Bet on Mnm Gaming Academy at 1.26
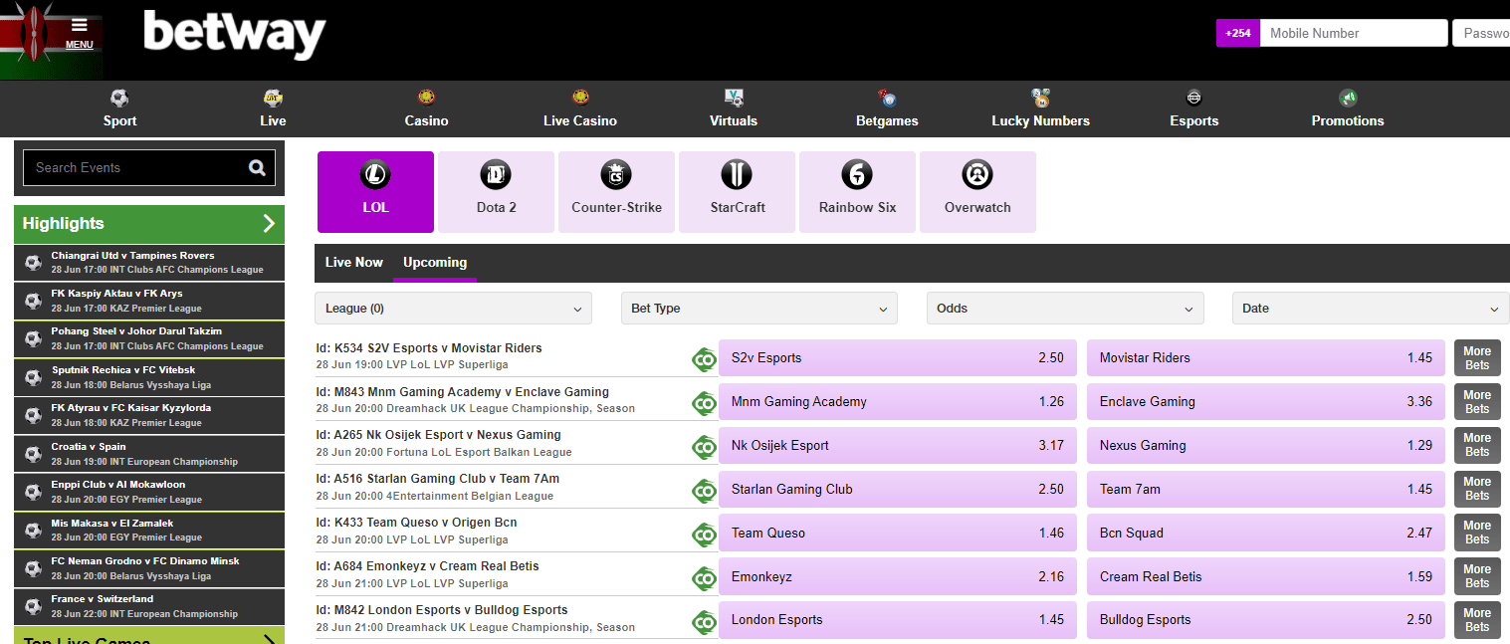Viewport: 1510px width, 644px height. pyautogui.click(x=898, y=402)
